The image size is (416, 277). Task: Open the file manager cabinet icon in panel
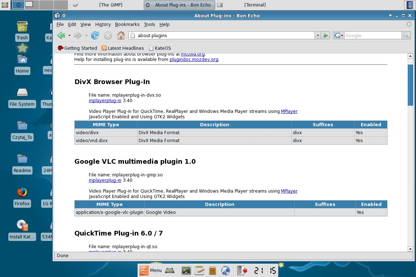click(x=212, y=271)
